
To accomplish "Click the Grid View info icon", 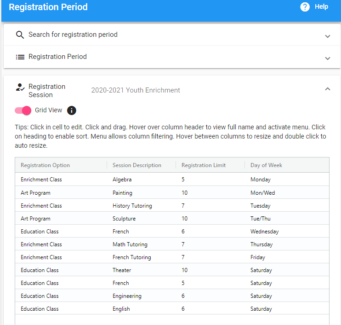I will pos(72,110).
